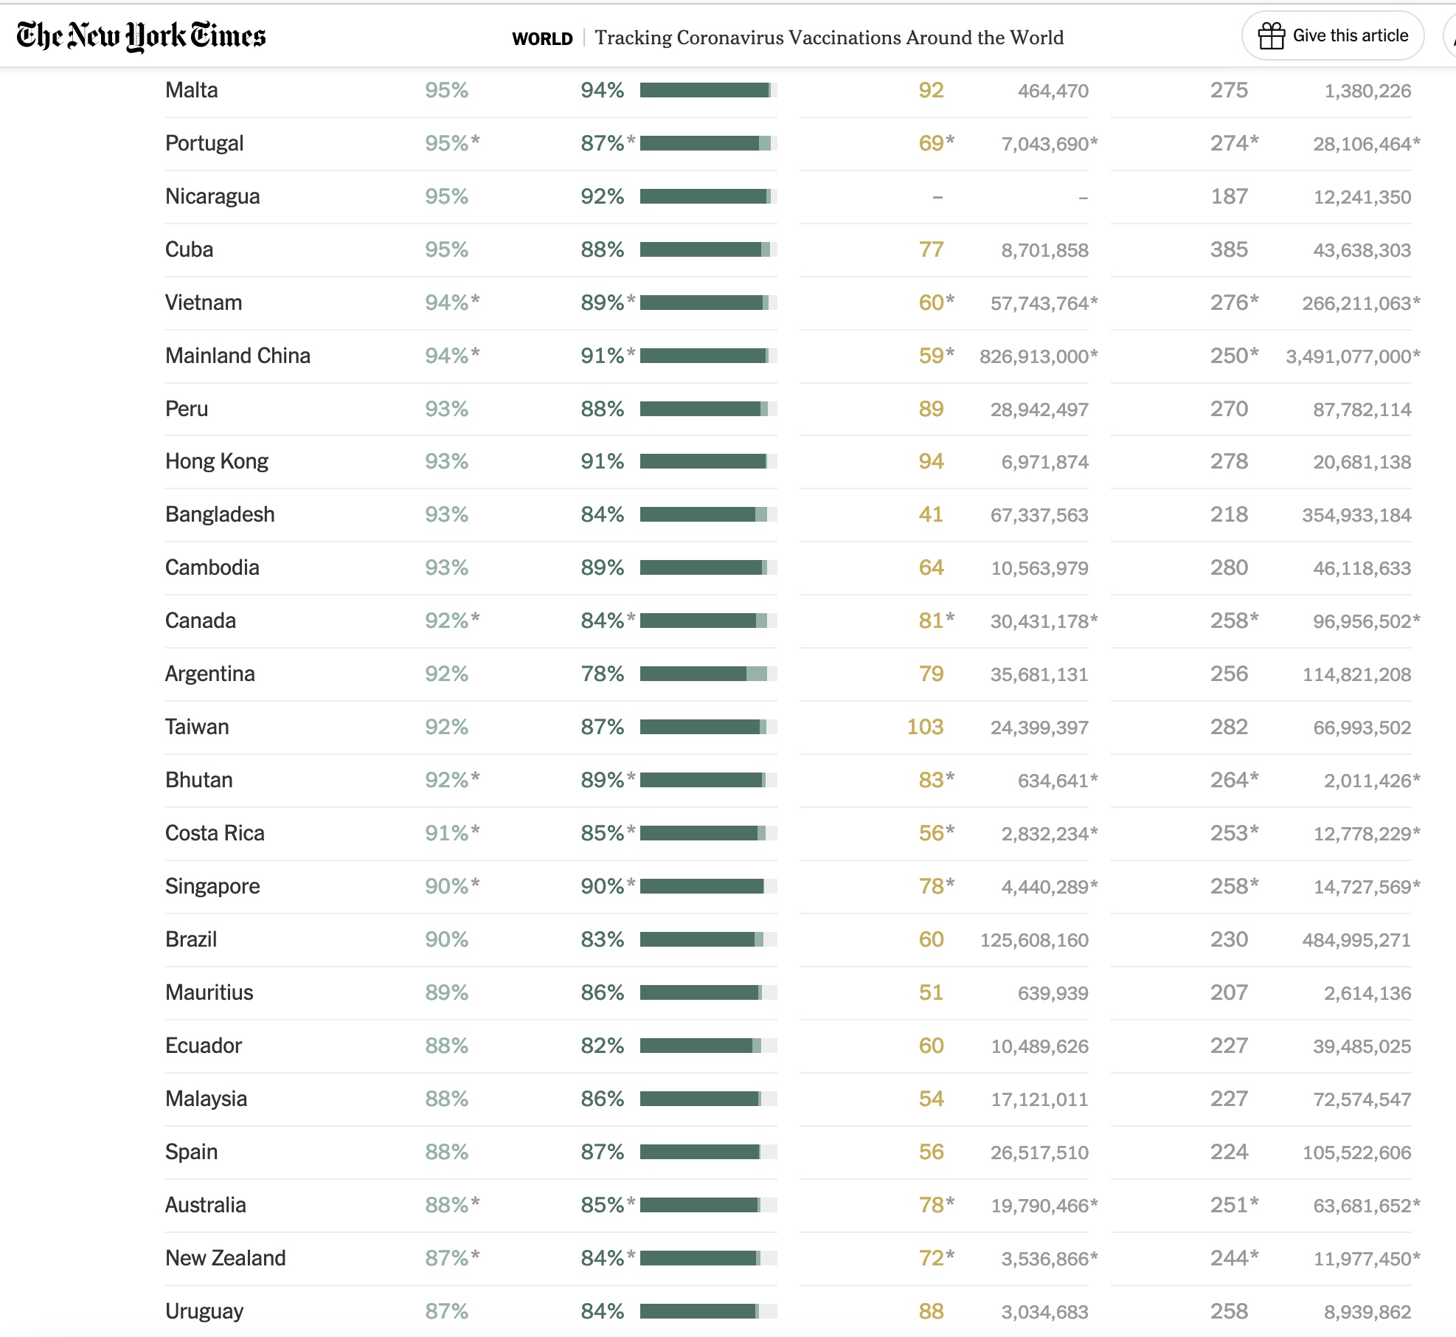Click The New York Times logo

(x=141, y=36)
